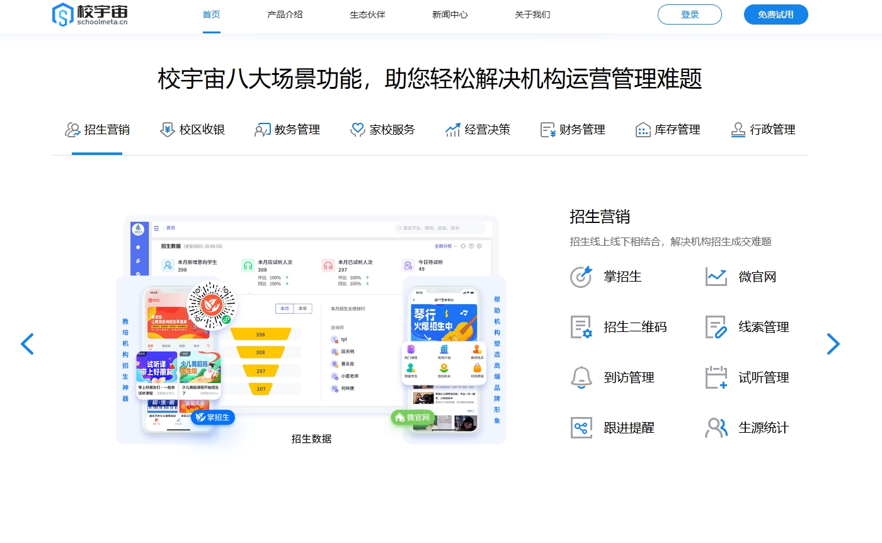Click the 微官网 chart icon
The height and width of the screenshot is (543, 882).
(x=716, y=277)
